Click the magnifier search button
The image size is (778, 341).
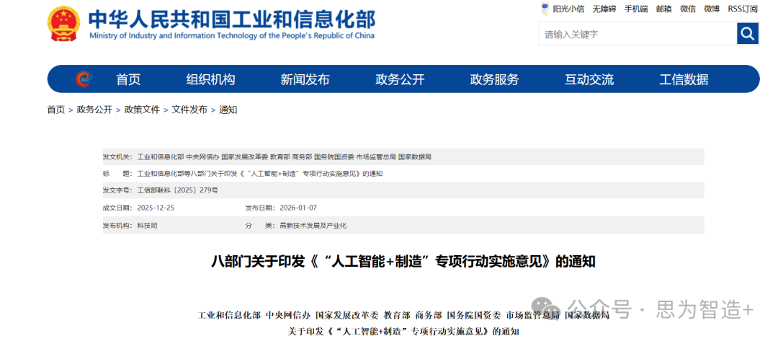(747, 33)
